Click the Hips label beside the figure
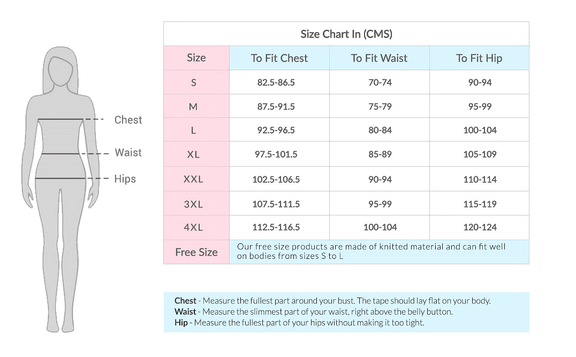 125,178
